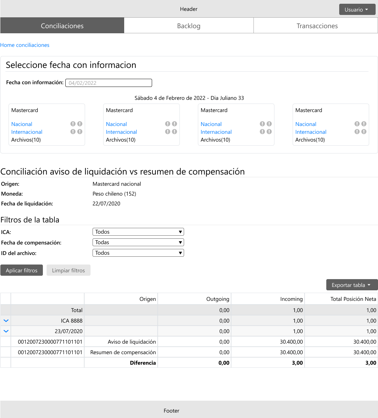Image resolution: width=378 pixels, height=418 pixels.
Task: Open the ID del archivo dropdown
Action: (138, 253)
